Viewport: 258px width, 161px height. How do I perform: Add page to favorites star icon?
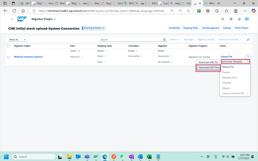(x=188, y=11)
